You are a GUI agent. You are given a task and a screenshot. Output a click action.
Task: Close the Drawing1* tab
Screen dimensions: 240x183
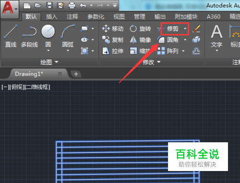pyautogui.click(x=60, y=74)
